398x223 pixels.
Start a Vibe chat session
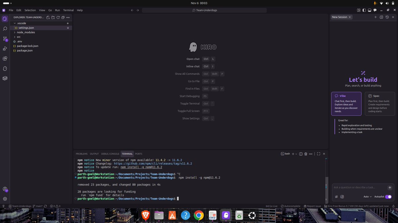(346, 104)
